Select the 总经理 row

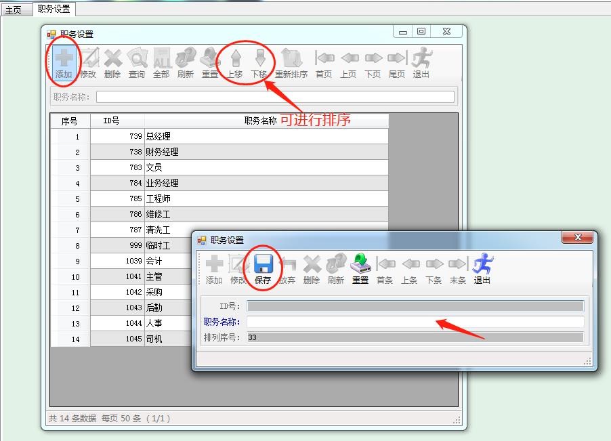[x=219, y=136]
